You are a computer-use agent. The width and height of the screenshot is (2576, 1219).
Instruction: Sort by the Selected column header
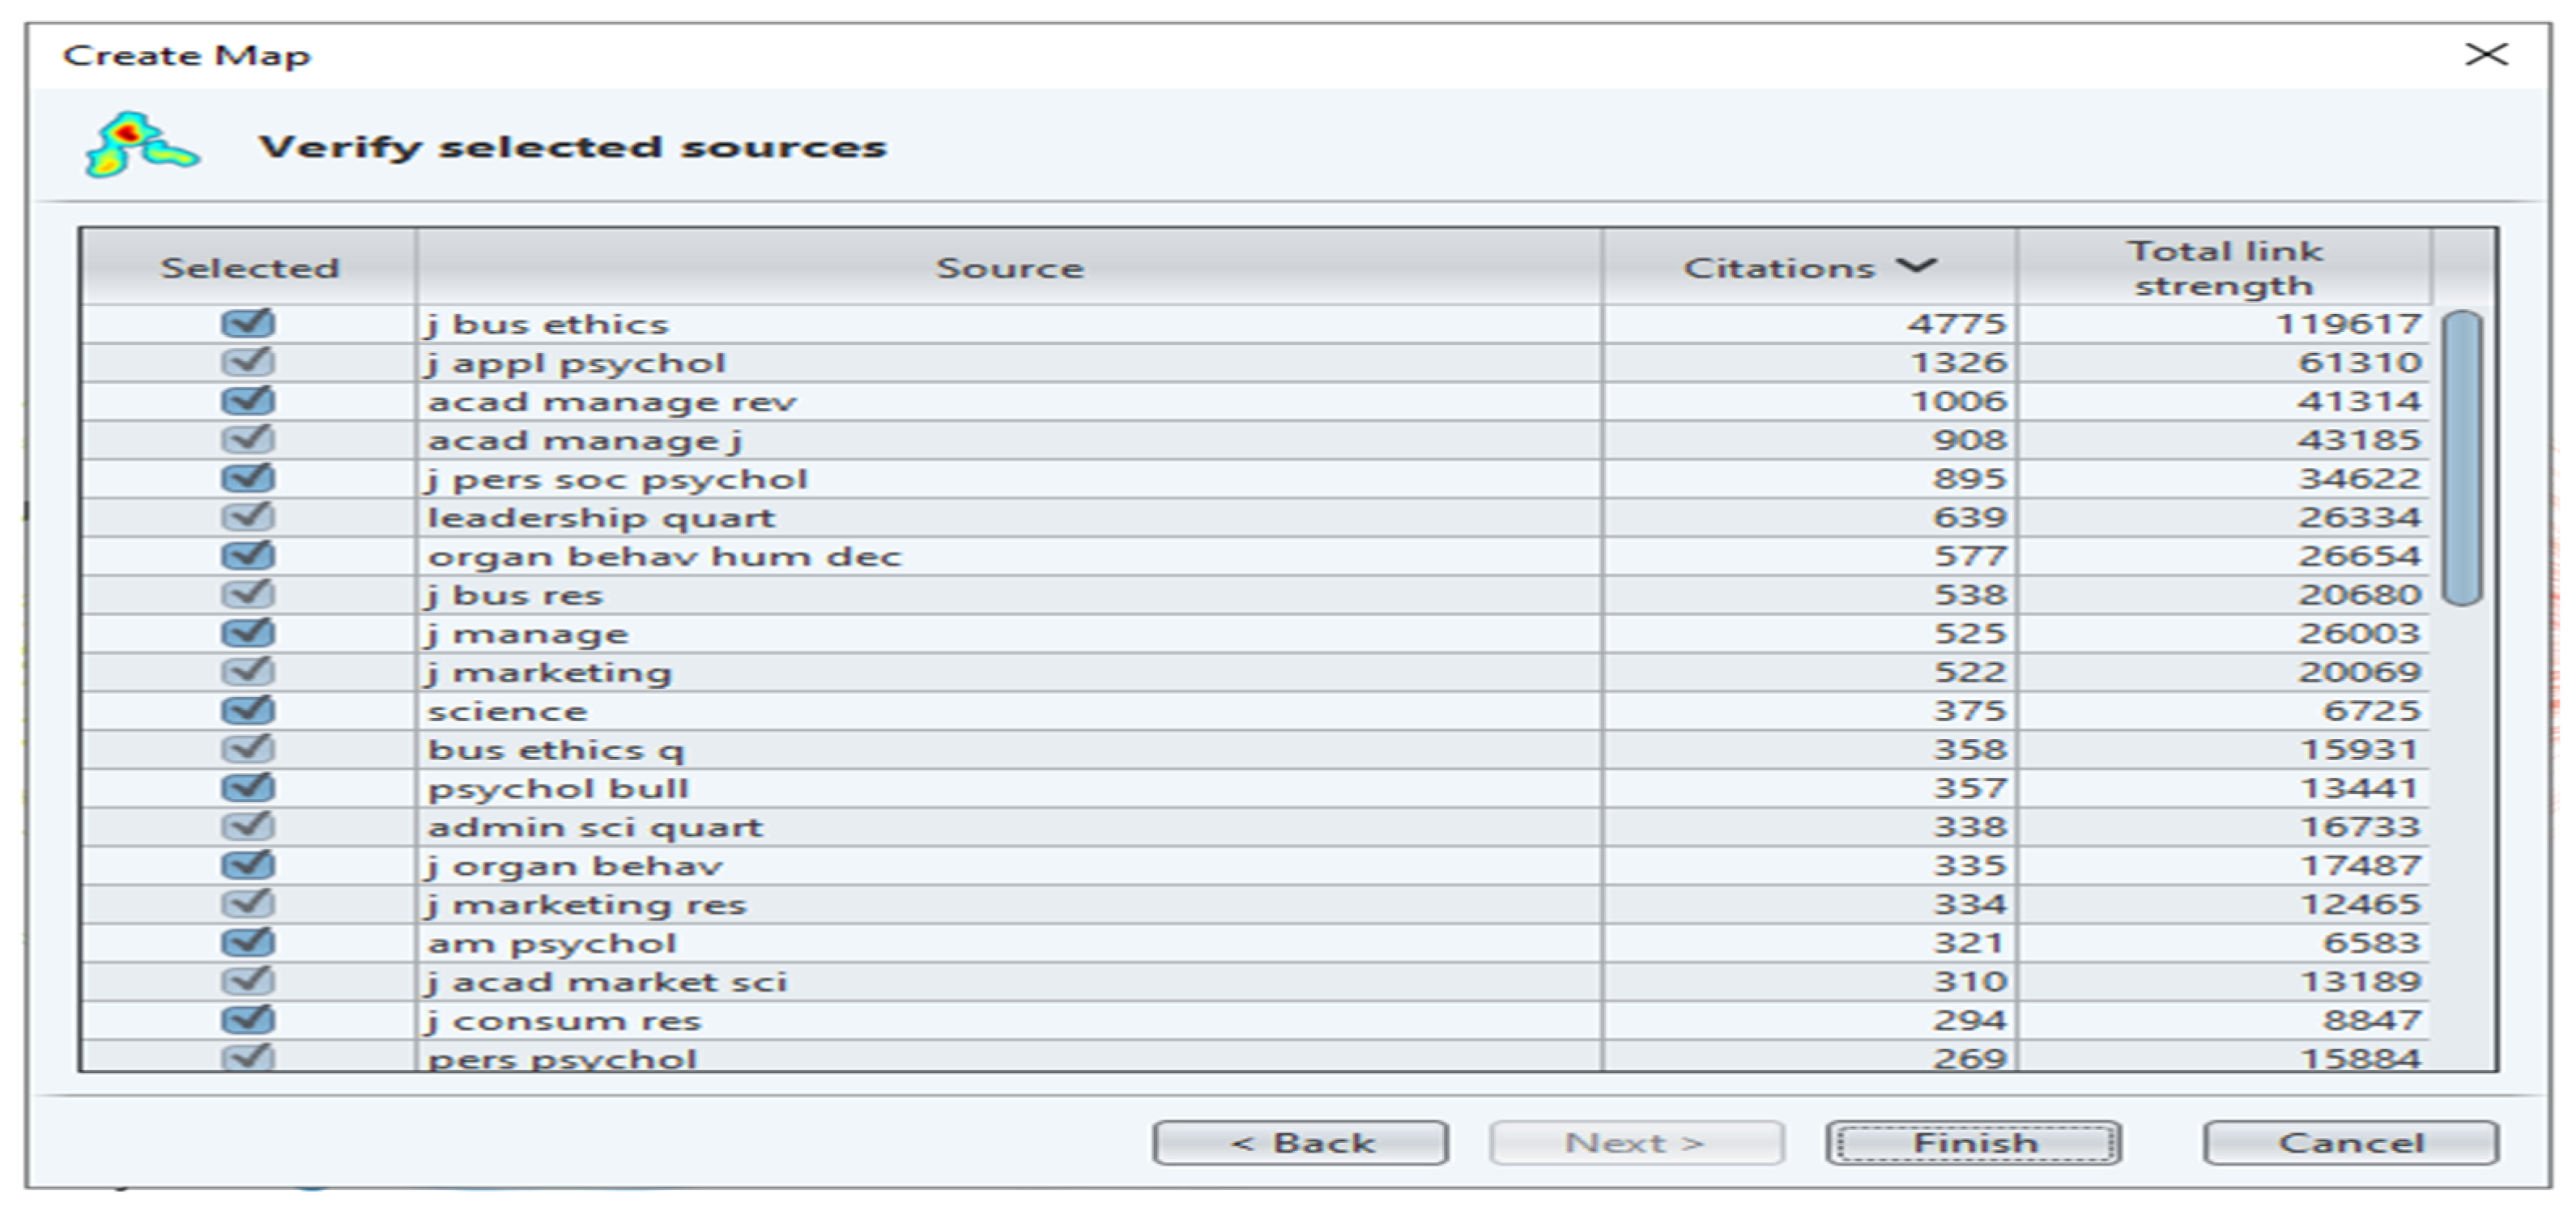click(249, 267)
